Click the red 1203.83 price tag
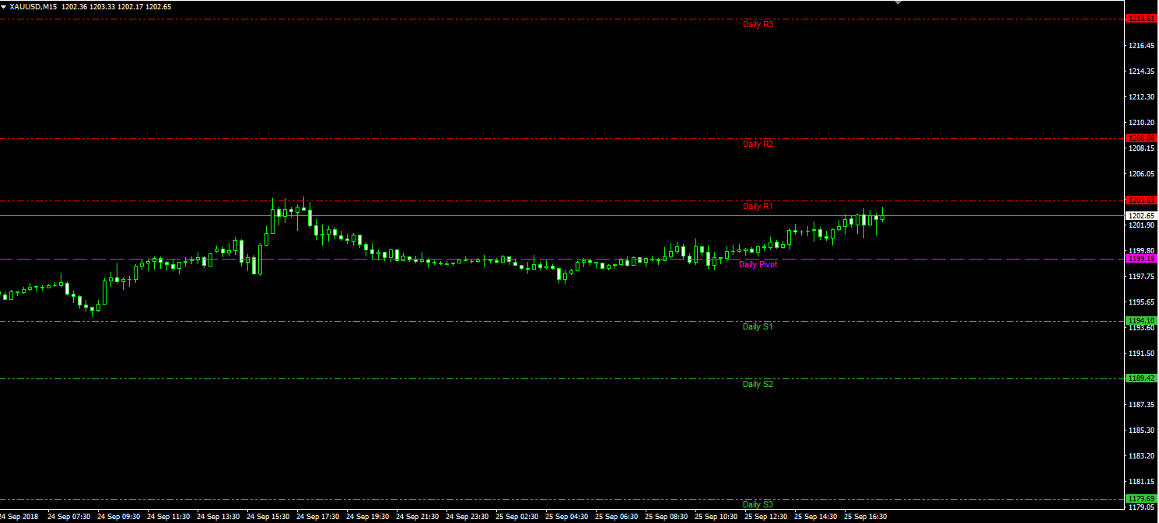The height and width of the screenshot is (523, 1159). coord(1141,200)
